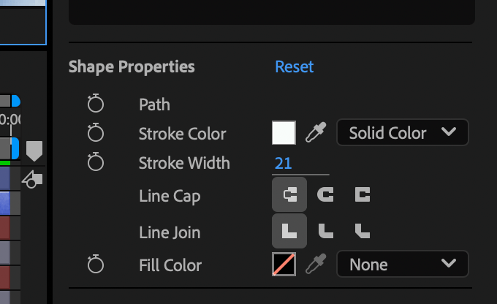The height and width of the screenshot is (304, 497).
Task: Reset Shape Properties
Action: coord(294,66)
